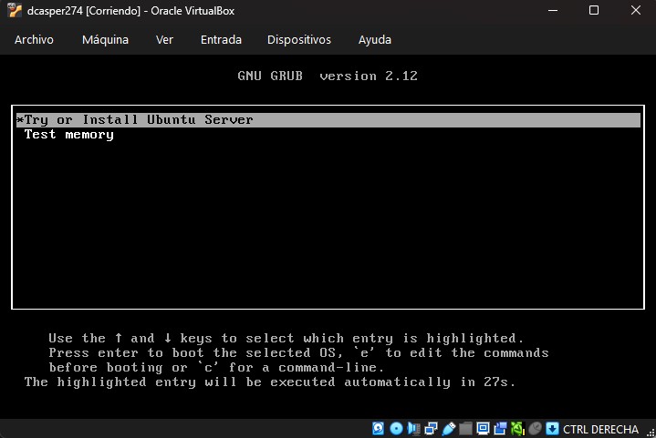
Task: Open the display monitor indicator icon
Action: click(x=483, y=428)
